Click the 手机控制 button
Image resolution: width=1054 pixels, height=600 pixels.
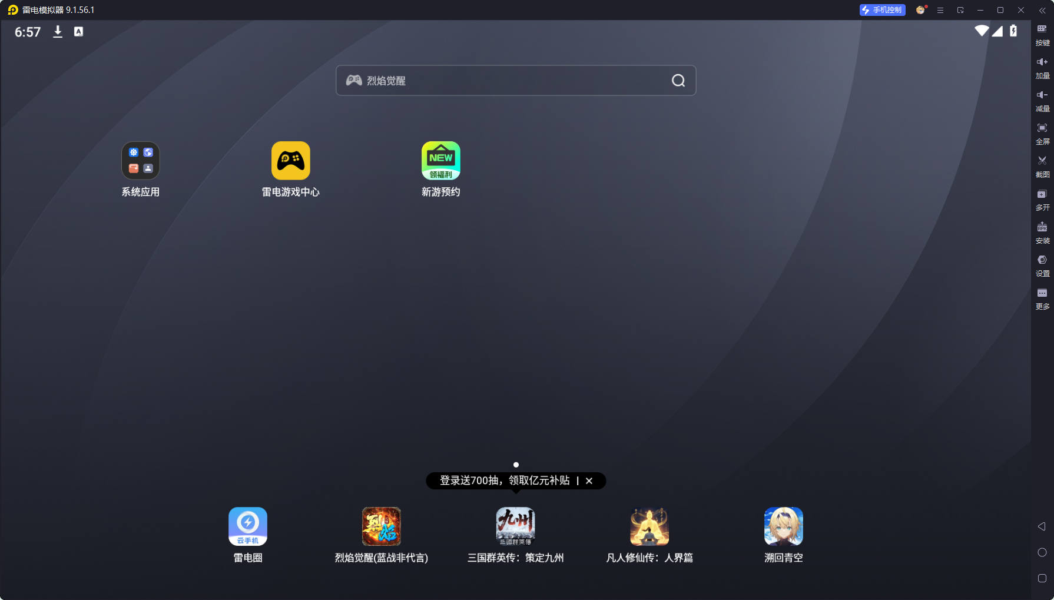coord(882,10)
